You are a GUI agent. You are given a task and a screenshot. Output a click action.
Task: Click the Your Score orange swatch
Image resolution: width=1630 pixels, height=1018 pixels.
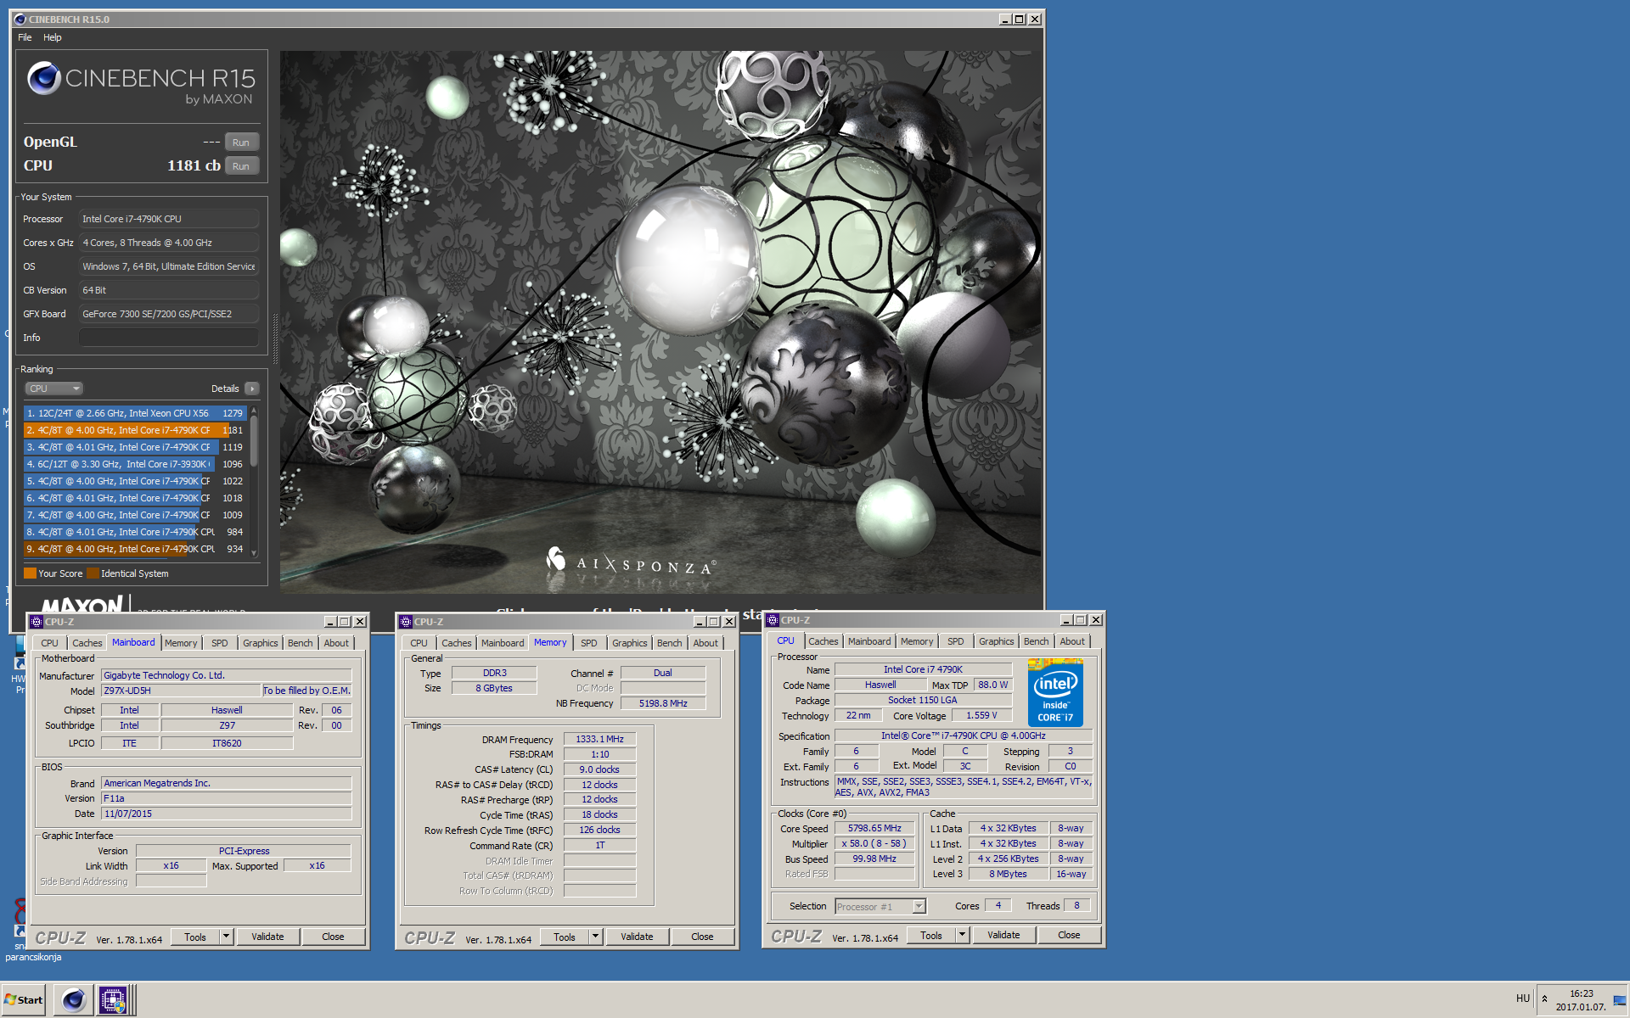pos(30,573)
